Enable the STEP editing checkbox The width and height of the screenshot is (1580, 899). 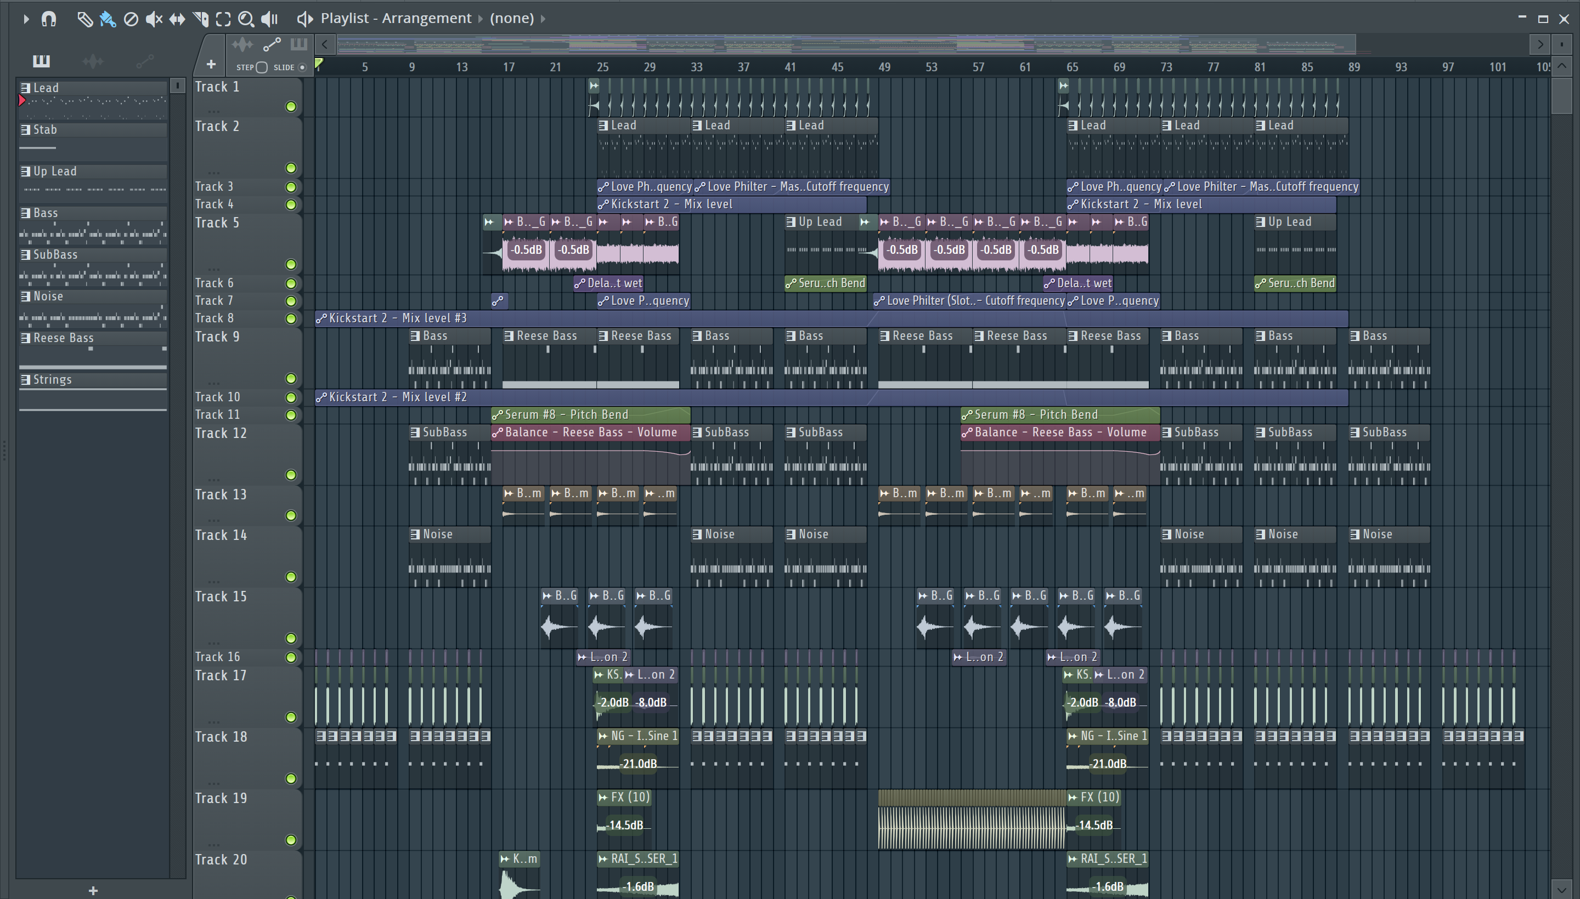pyautogui.click(x=261, y=67)
